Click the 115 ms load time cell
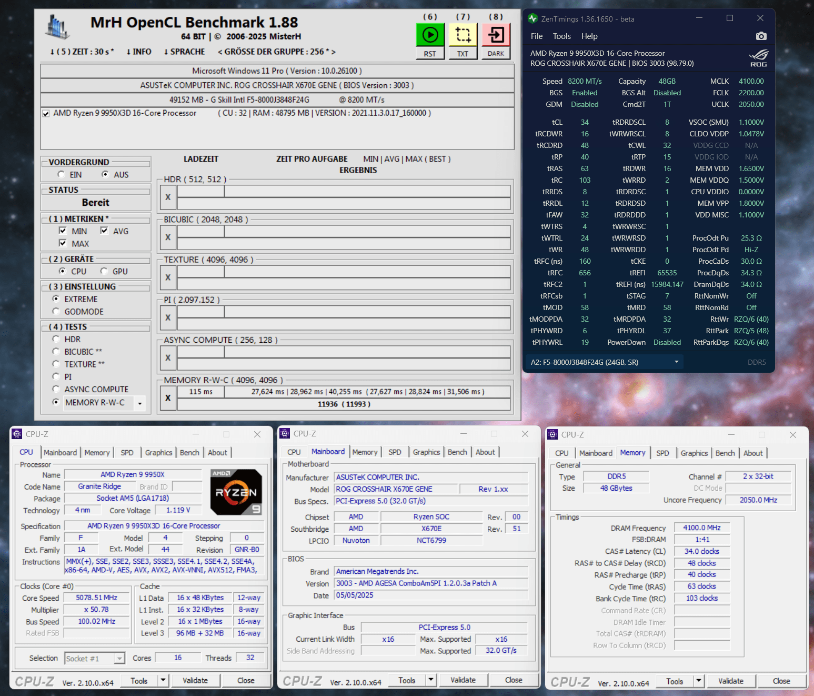814x696 pixels. (x=201, y=392)
